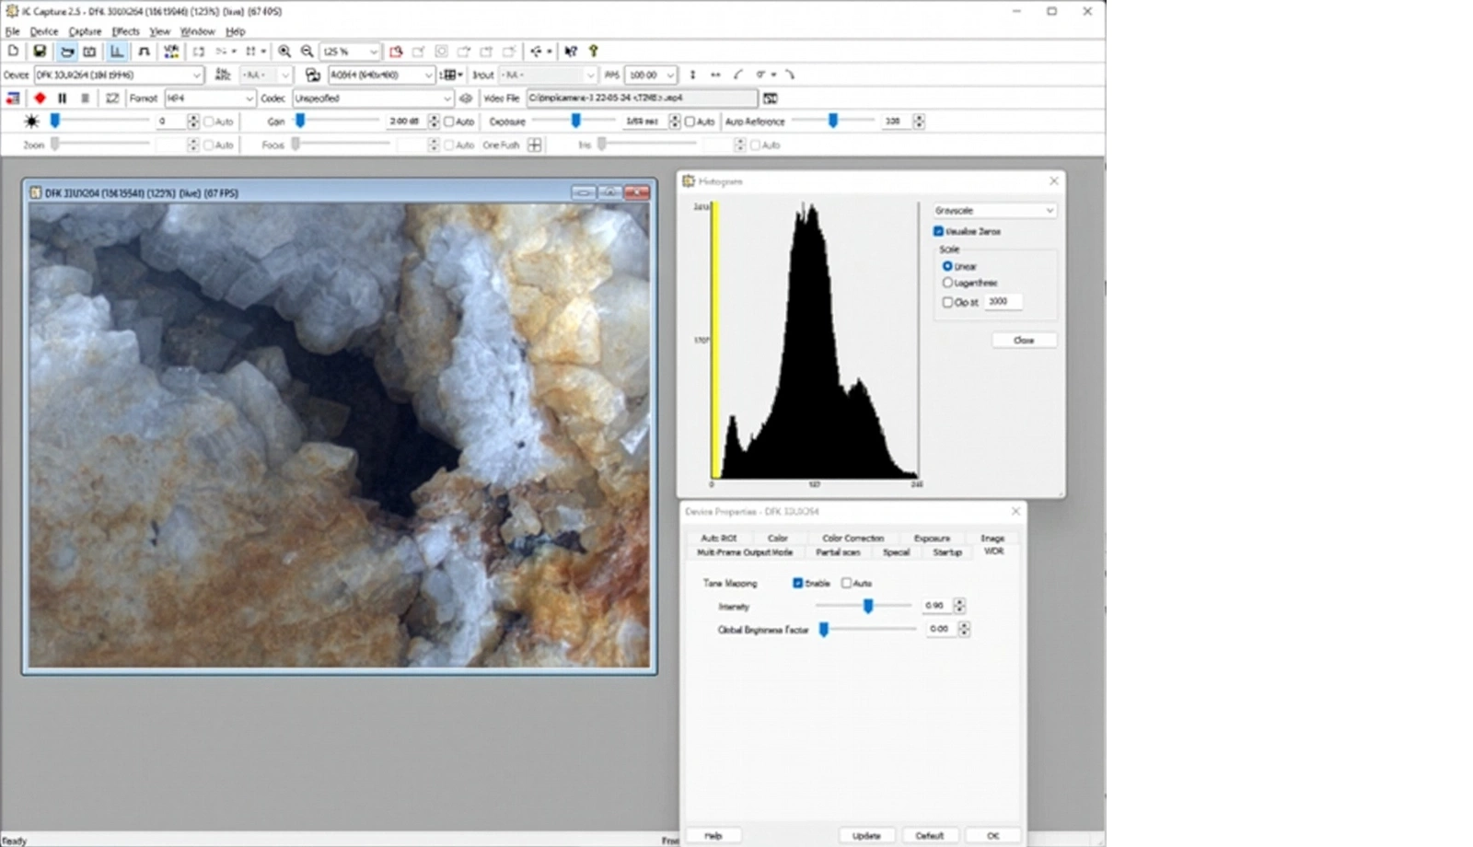This screenshot has height=847, width=1473.
Task: Open the rotation options dropdown arrow
Action: pyautogui.click(x=774, y=75)
